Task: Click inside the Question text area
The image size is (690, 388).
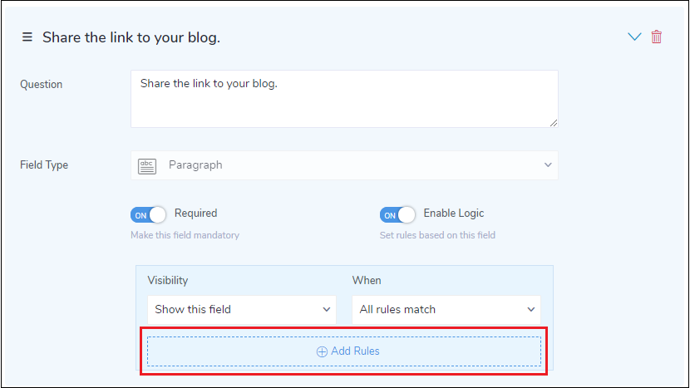Action: tap(344, 98)
